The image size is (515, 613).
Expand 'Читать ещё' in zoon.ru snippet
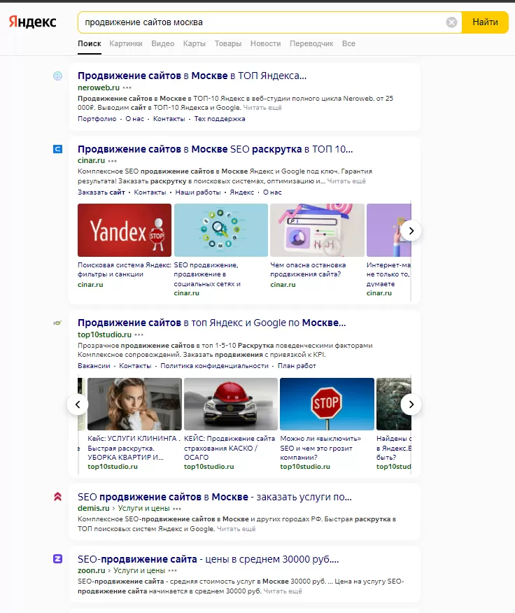pyautogui.click(x=283, y=591)
